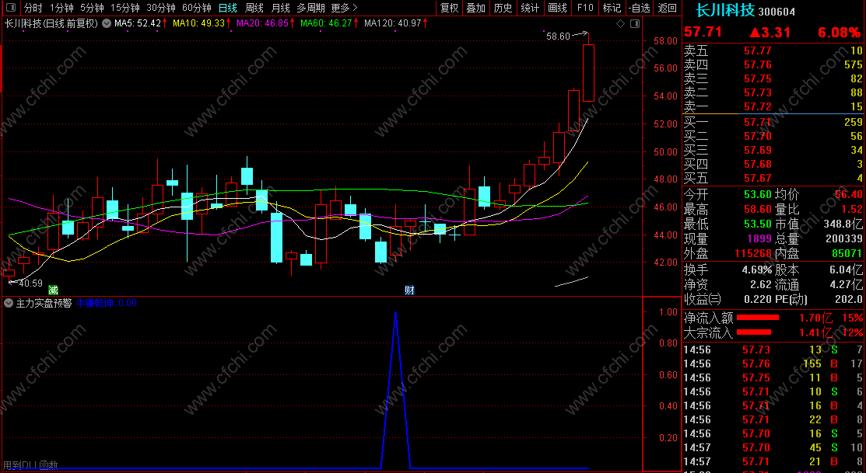Click the 主力实盘预警 indicator name

(44, 303)
